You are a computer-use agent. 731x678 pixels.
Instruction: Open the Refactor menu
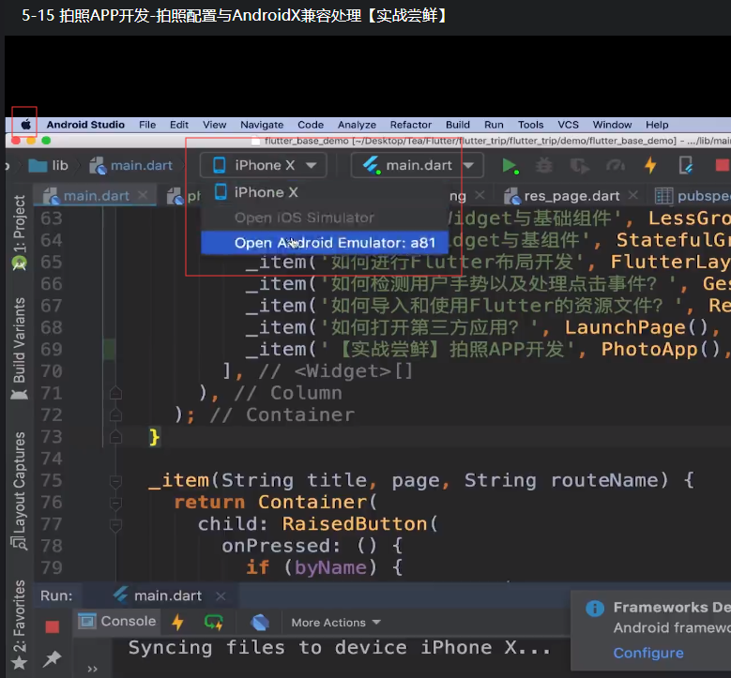[x=410, y=125]
